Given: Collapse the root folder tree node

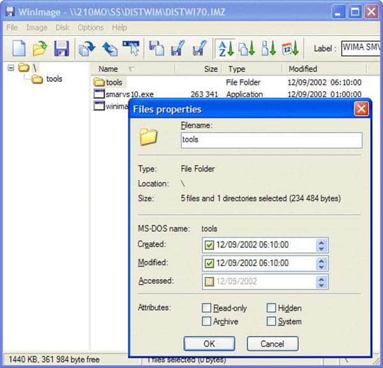Looking at the screenshot, I should pyautogui.click(x=11, y=68).
